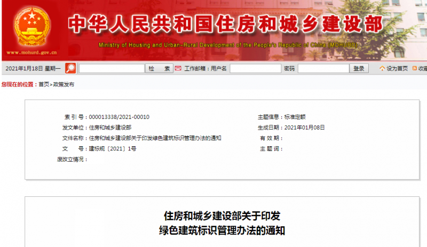Image resolution: width=427 pixels, height=247 pixels.
Task: Click the English ministry name in banner
Action: (x=228, y=45)
